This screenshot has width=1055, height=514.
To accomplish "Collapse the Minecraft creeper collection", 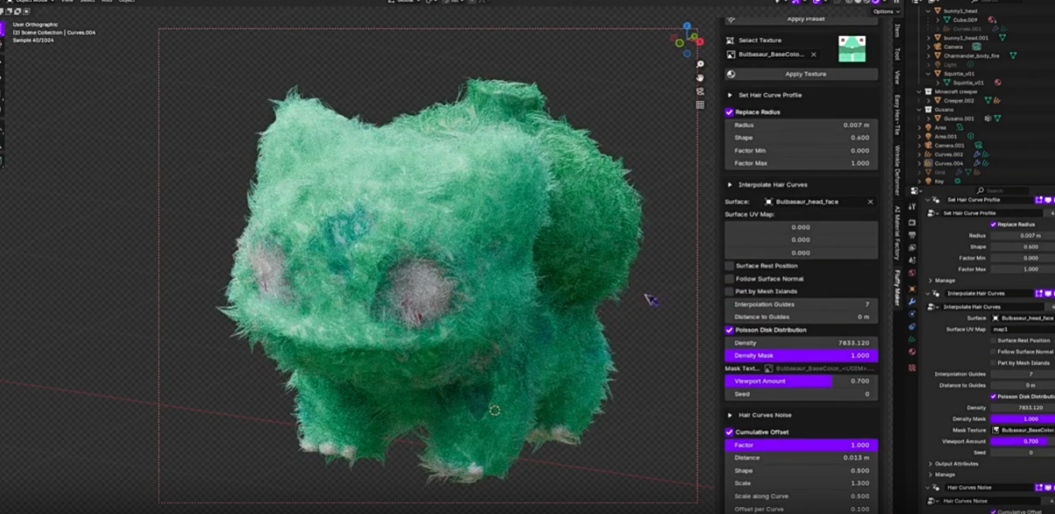I will pos(919,92).
